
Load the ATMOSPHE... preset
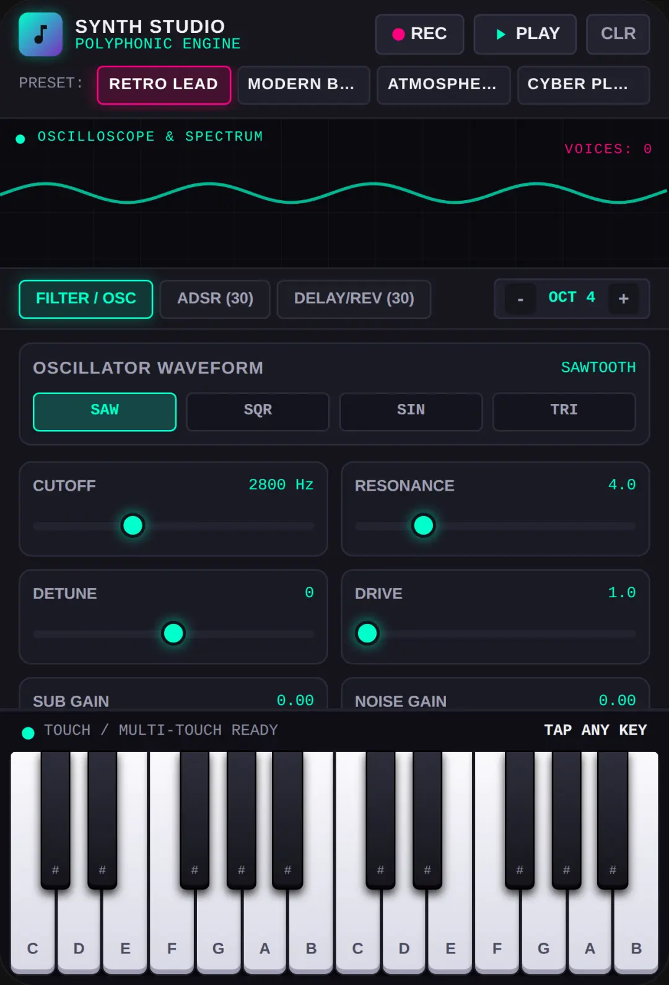(x=444, y=85)
